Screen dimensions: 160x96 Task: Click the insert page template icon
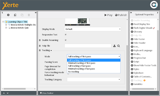click(x=15, y=15)
